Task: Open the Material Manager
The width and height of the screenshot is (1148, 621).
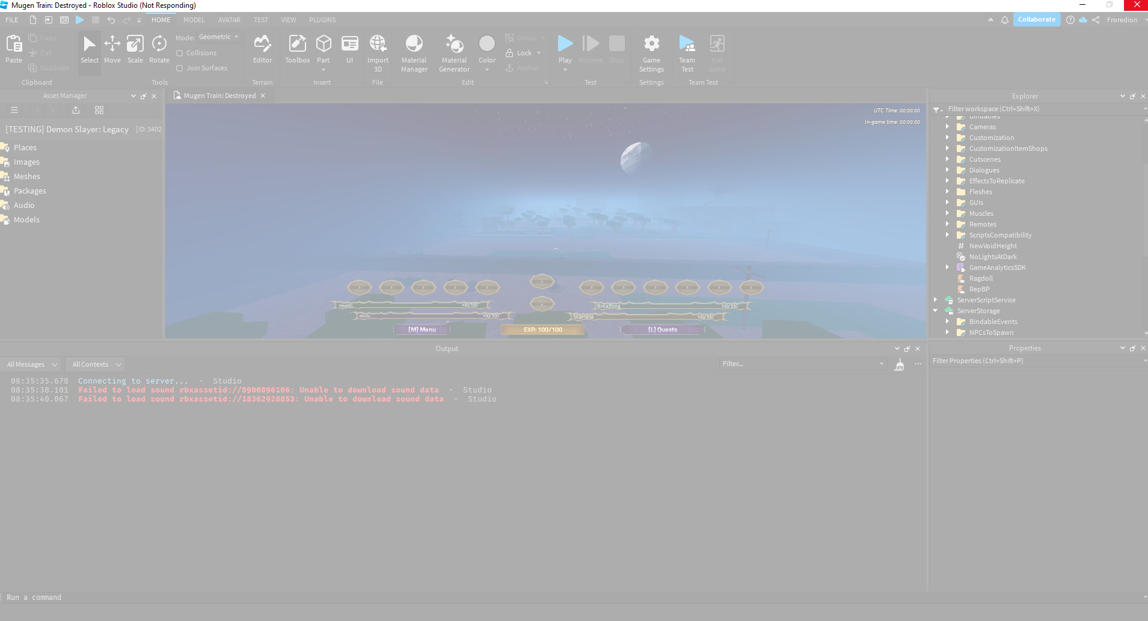Action: click(x=414, y=51)
